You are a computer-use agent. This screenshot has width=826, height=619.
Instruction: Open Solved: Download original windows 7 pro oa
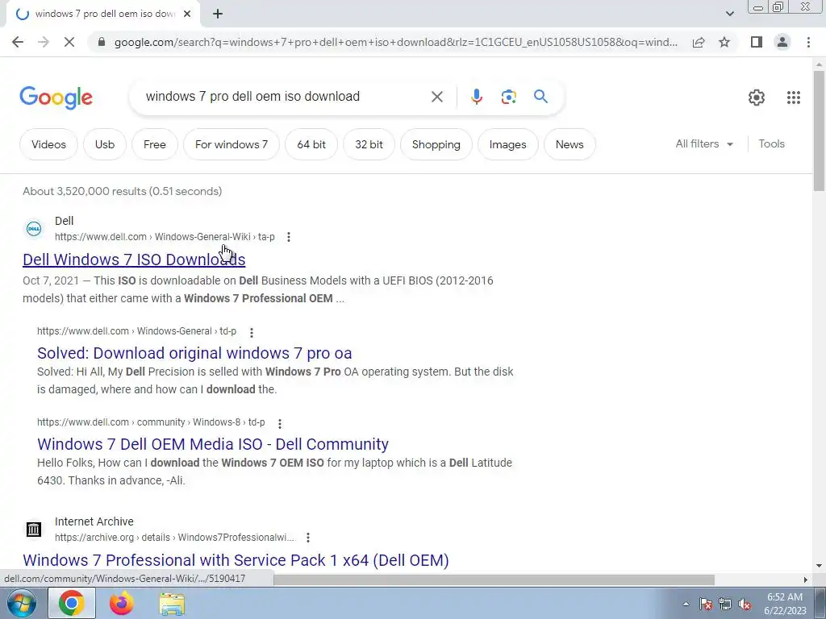click(x=194, y=353)
